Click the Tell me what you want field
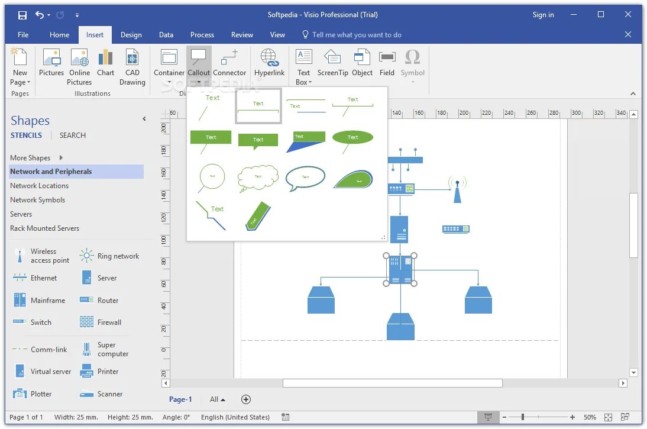 click(351, 35)
